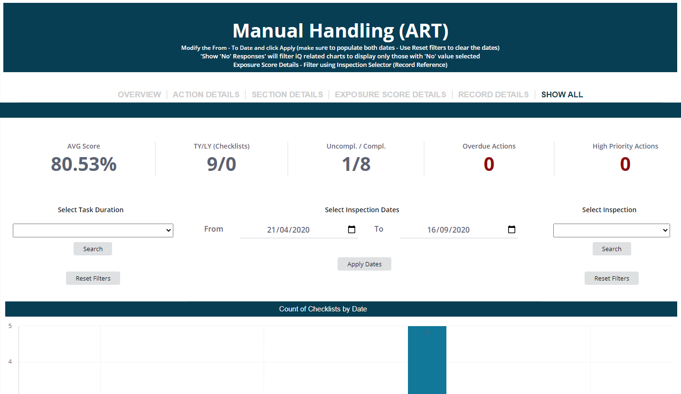Image resolution: width=681 pixels, height=394 pixels.
Task: Click the From date field showing 21/04/2020
Action: 288,230
